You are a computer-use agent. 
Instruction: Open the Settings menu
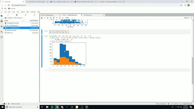[33, 12]
